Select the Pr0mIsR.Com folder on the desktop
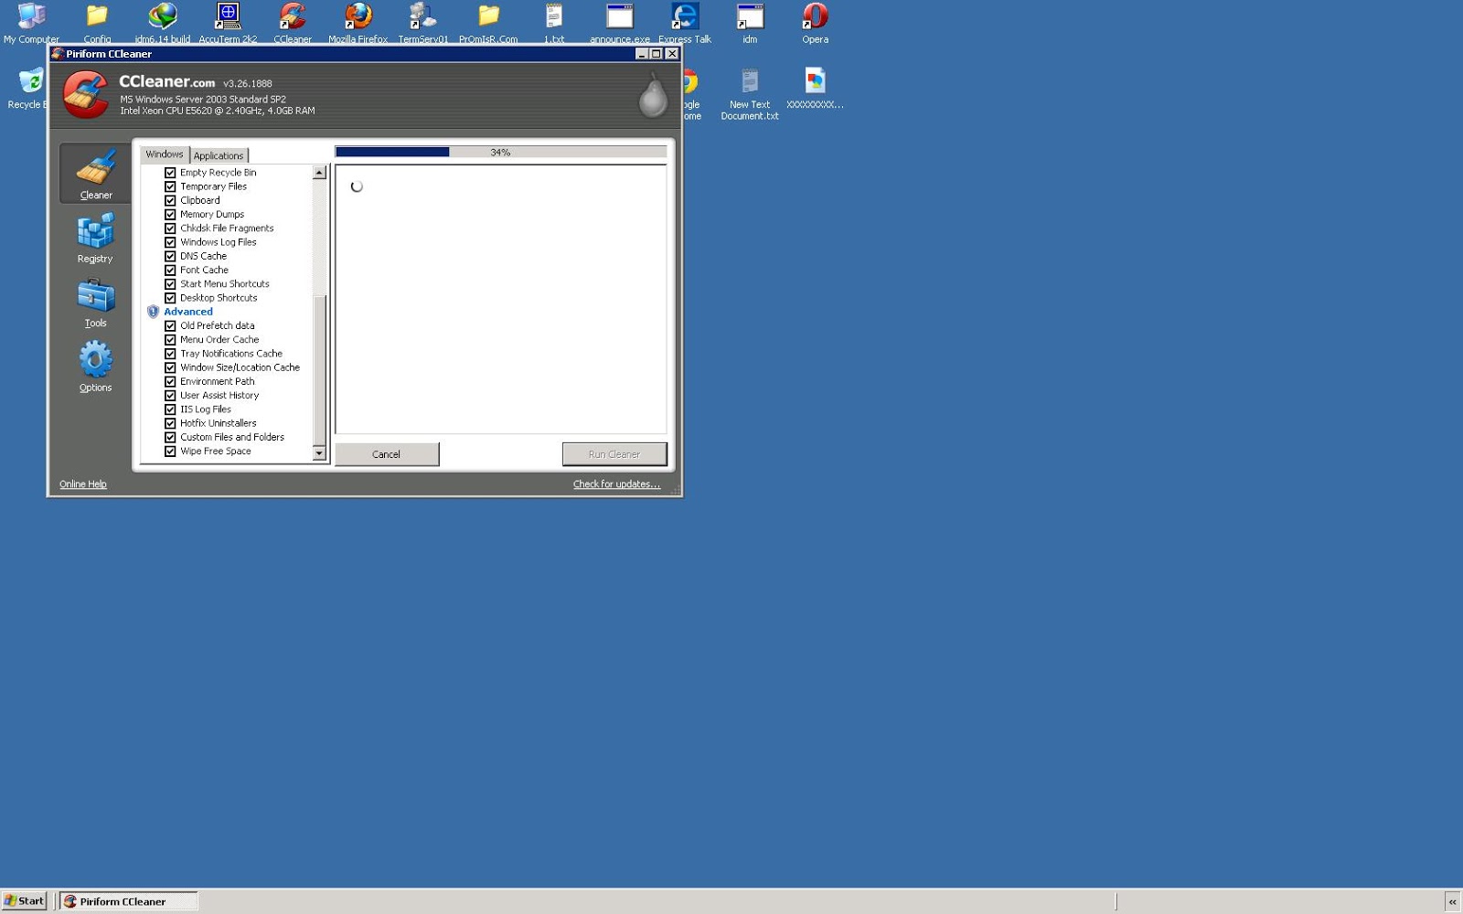The width and height of the screenshot is (1463, 914). (x=488, y=24)
